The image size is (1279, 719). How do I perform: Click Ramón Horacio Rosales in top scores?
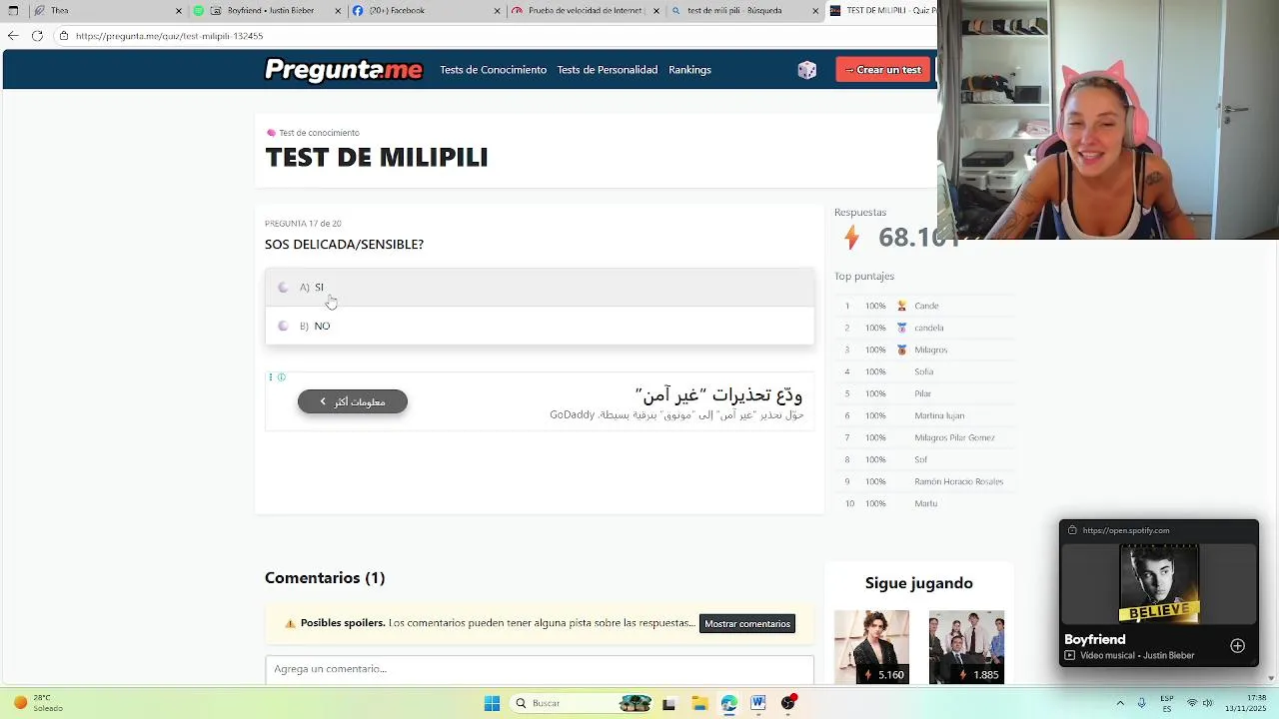959,481
